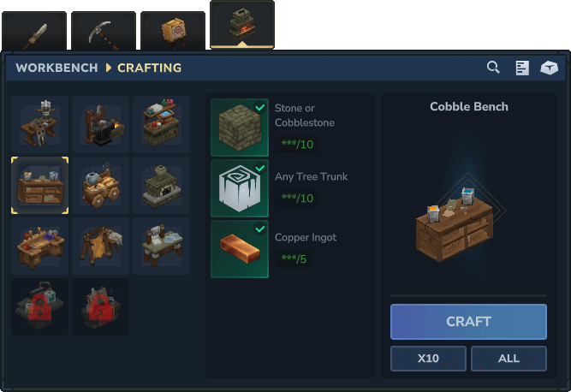The image size is (571, 392).
Task: Select the blacksmith anvil recipe
Action: (100, 124)
